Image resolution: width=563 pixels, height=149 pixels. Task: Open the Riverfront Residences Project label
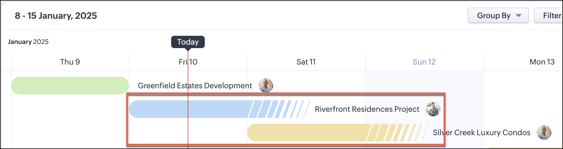[x=367, y=109]
